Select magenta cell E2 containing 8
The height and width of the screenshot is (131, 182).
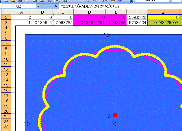116,17
